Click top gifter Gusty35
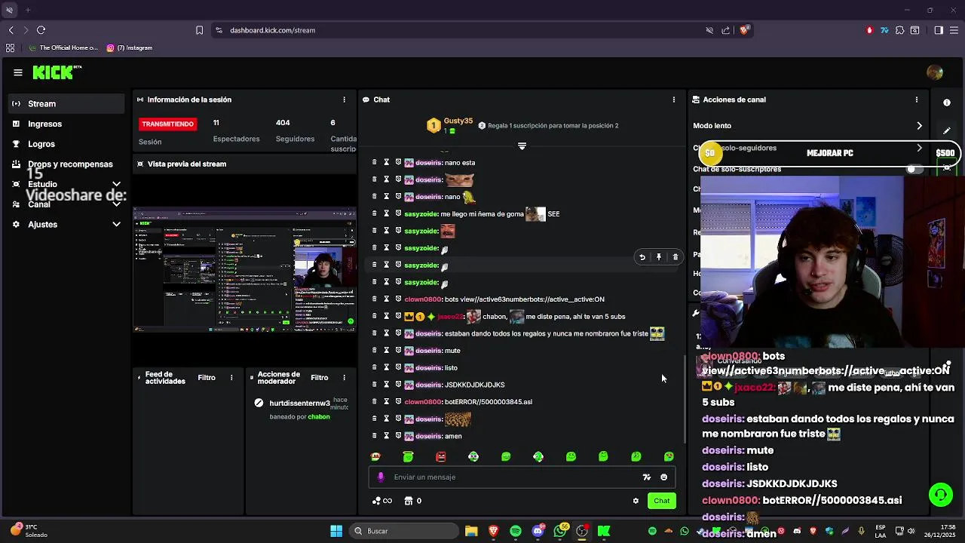 tap(458, 121)
